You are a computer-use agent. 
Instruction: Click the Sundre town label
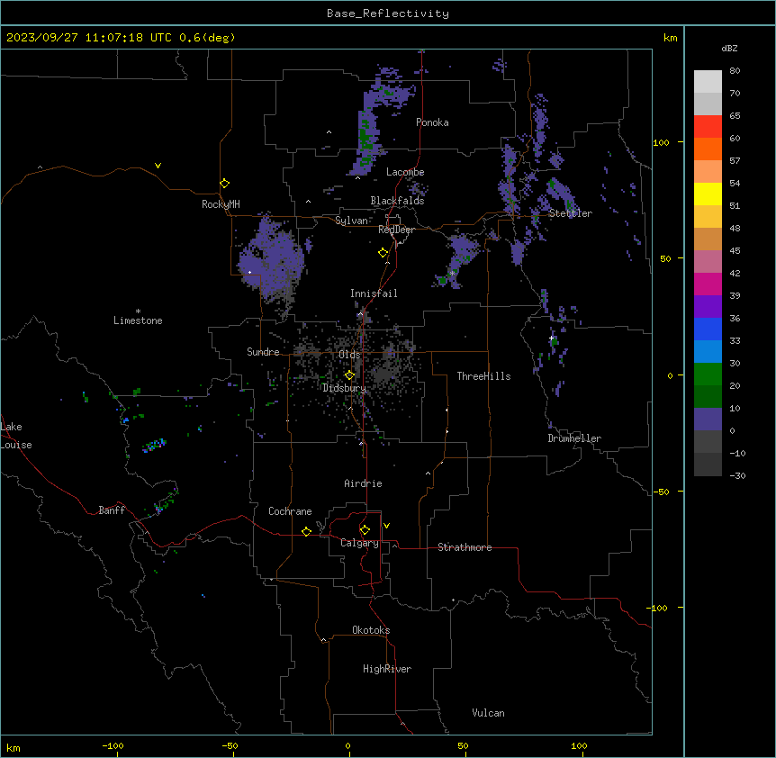pos(263,352)
